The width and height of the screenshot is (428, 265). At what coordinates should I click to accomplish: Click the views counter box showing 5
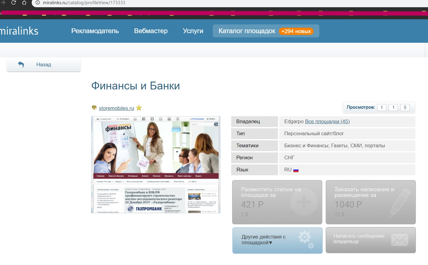point(405,108)
